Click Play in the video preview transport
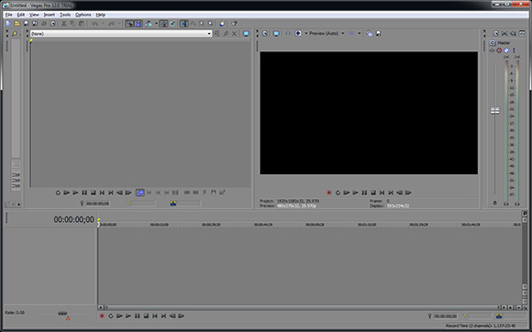The height and width of the screenshot is (332, 532). [355, 193]
